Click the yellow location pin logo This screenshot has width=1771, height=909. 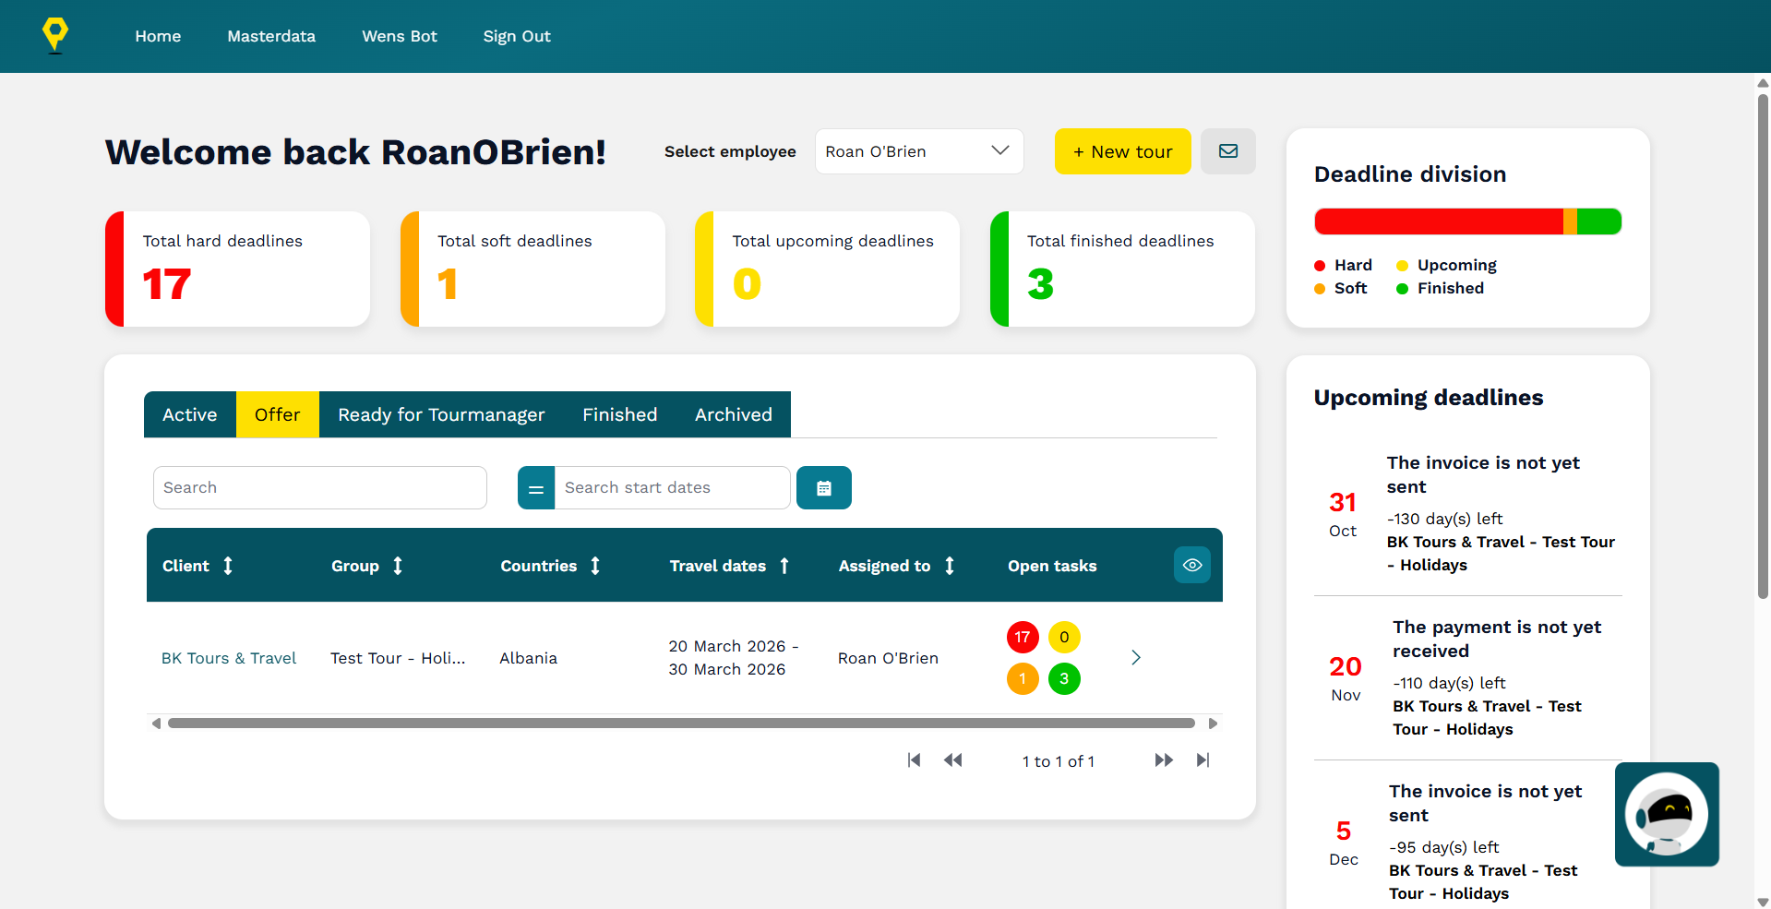click(x=55, y=35)
